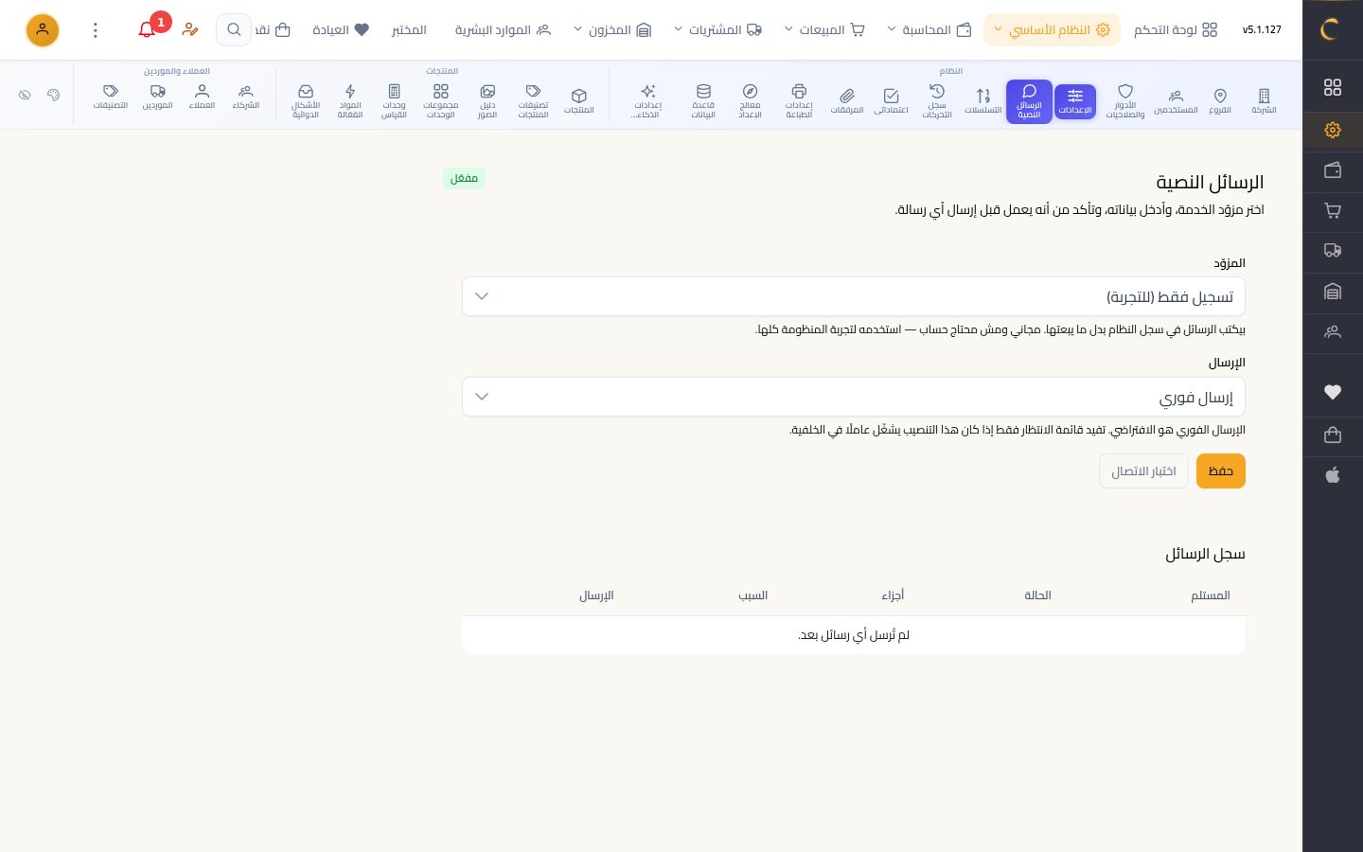Screen dimensions: 1363x852
Task: Open قاعدة البيانات database page
Action: coord(703,101)
